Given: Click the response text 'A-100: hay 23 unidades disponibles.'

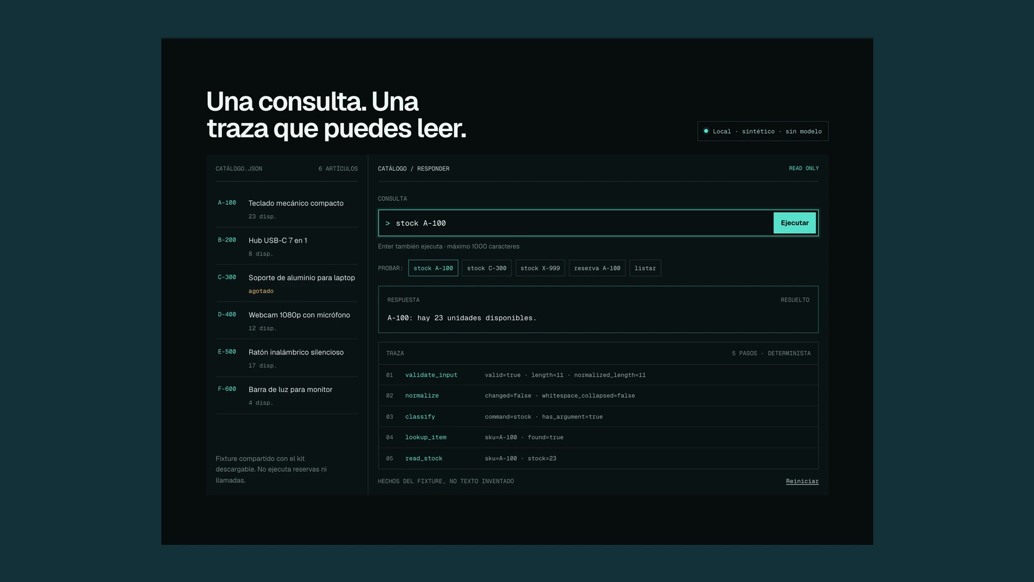Looking at the screenshot, I should (x=461, y=318).
